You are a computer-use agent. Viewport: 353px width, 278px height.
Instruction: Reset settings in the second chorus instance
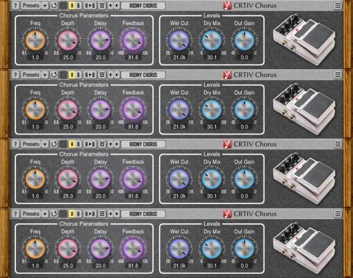coord(54,75)
